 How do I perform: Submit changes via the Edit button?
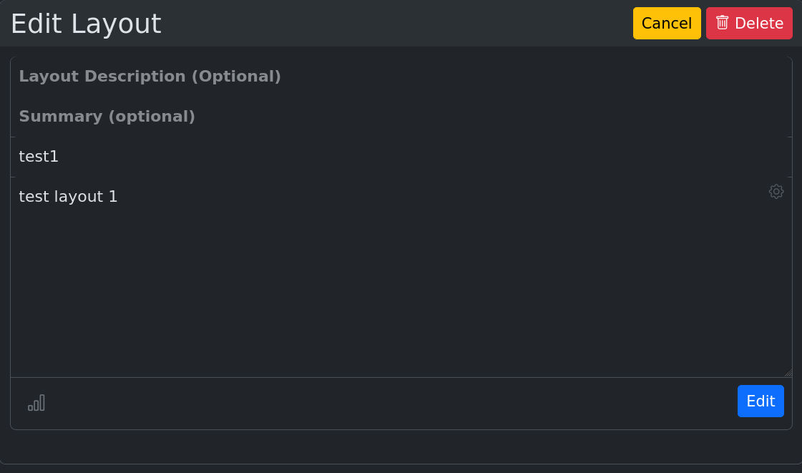[x=761, y=401]
